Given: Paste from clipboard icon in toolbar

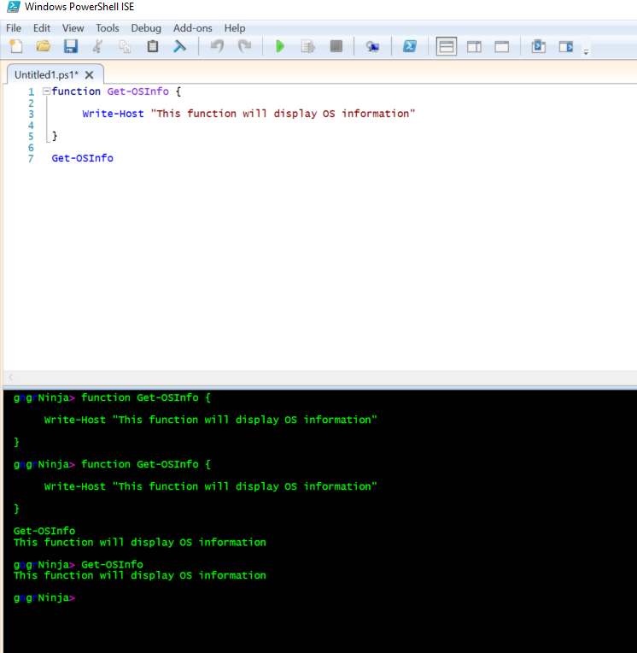Looking at the screenshot, I should click(153, 46).
